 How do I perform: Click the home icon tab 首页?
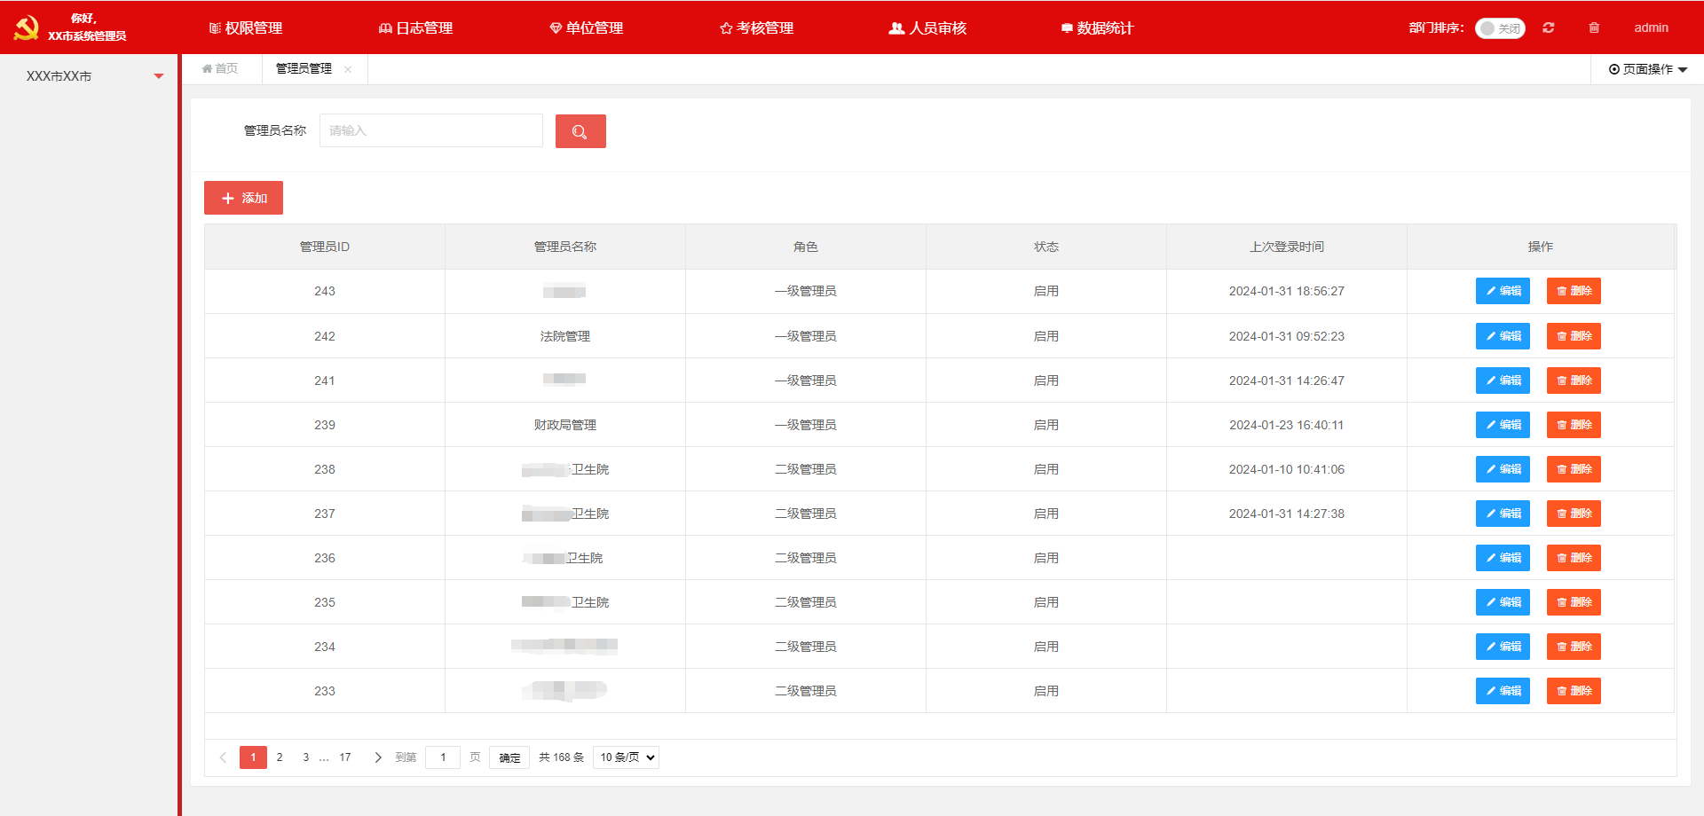point(220,68)
